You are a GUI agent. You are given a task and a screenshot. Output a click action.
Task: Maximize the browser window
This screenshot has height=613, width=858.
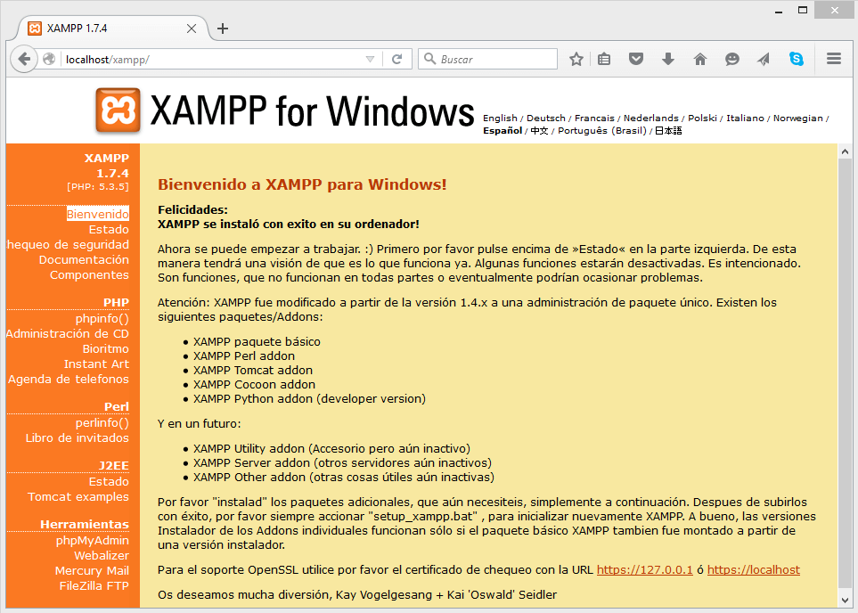pyautogui.click(x=803, y=10)
